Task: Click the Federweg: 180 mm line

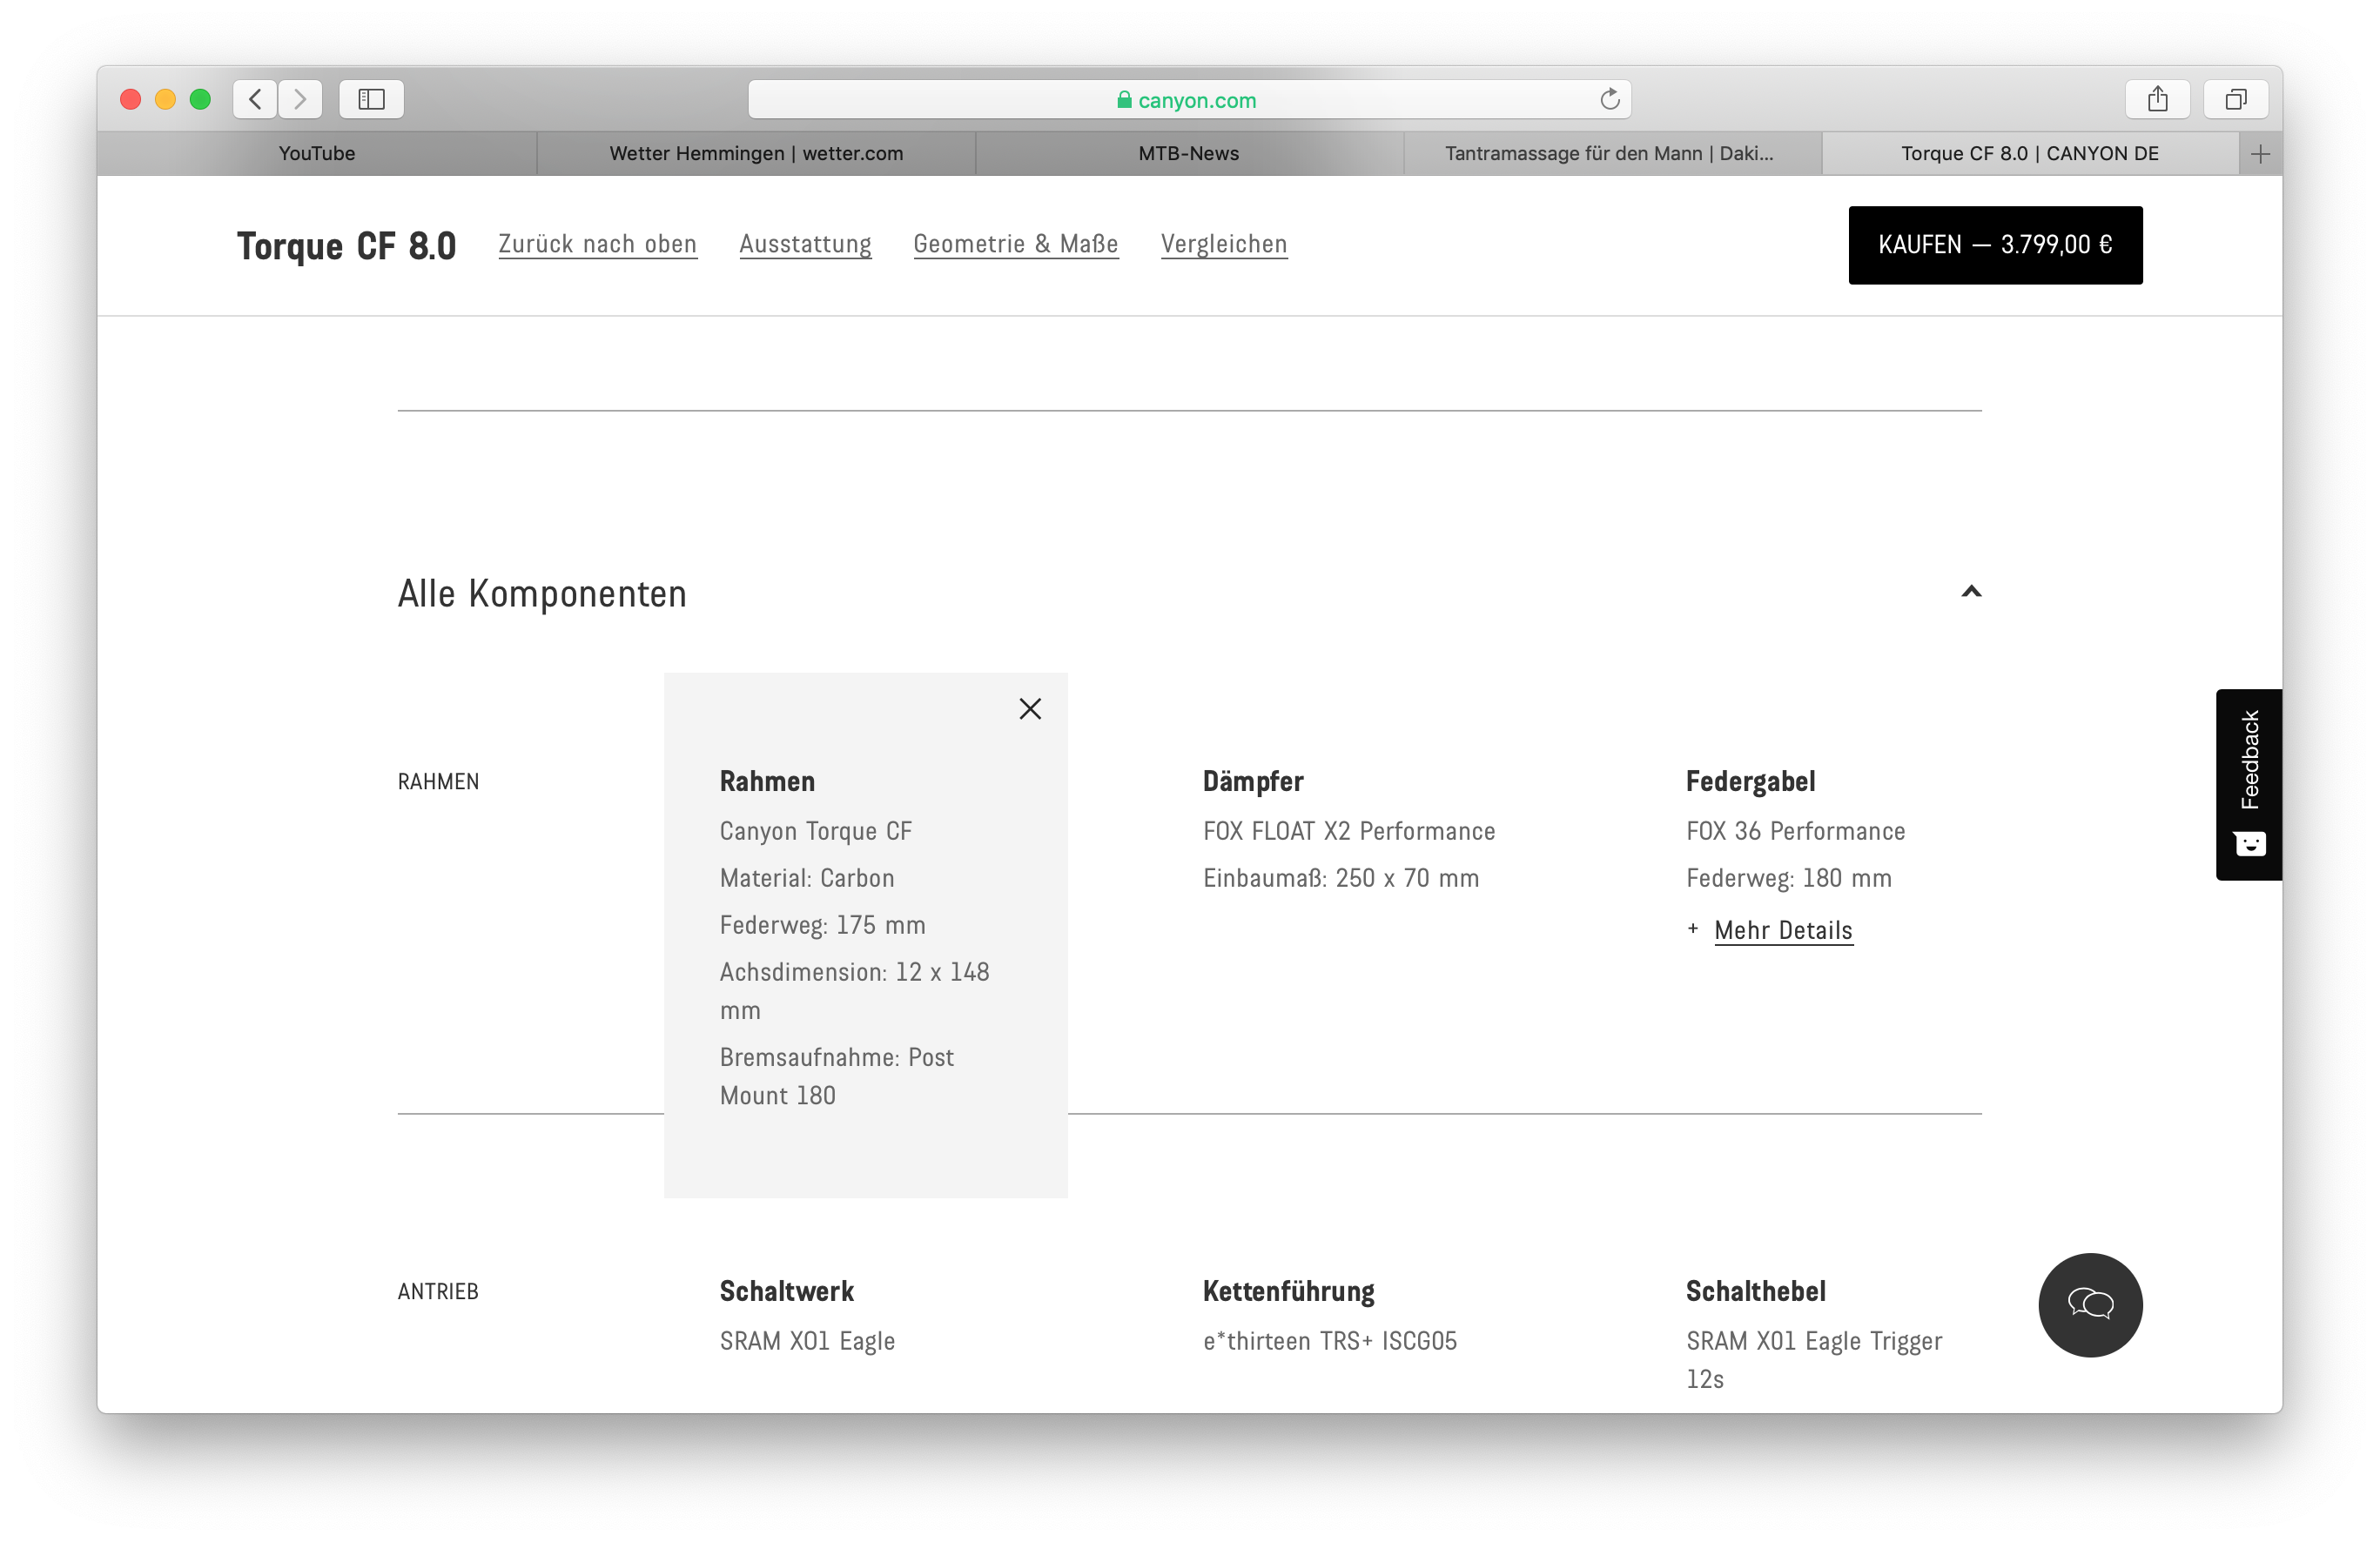Action: (1788, 878)
